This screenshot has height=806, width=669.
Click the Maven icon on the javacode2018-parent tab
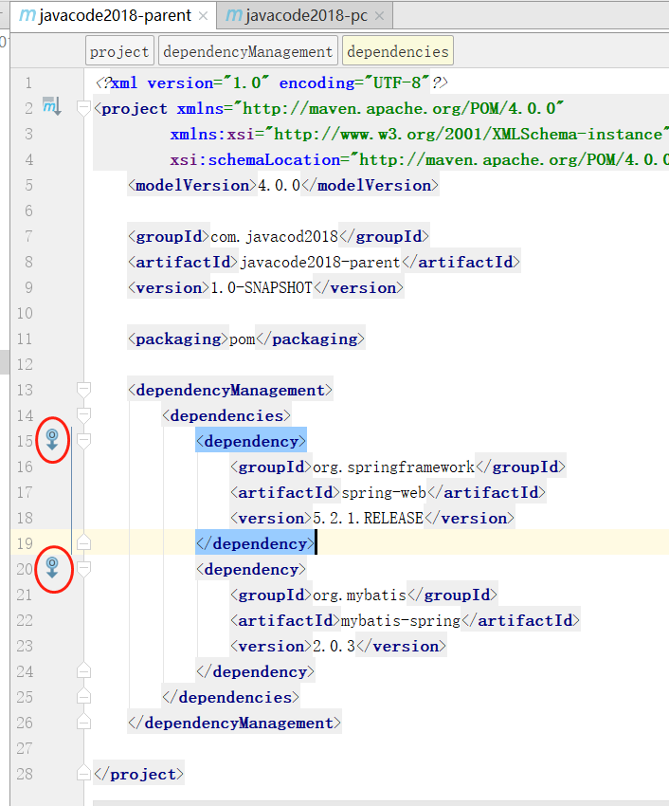(27, 16)
